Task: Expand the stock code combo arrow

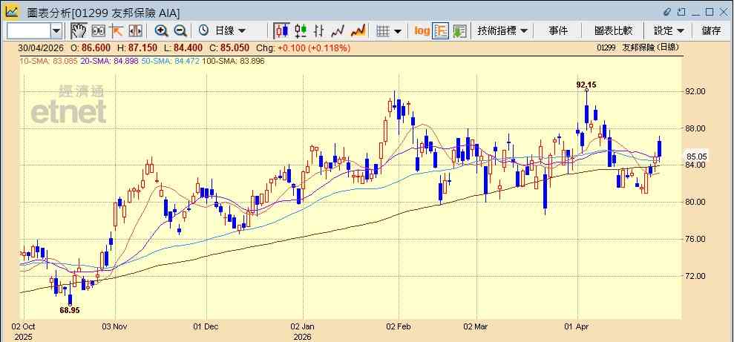Action: 56,31
